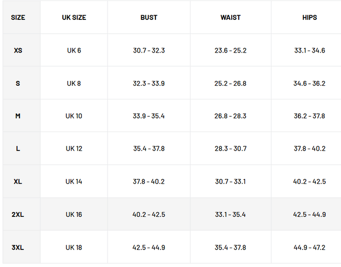Click hips value 40.2 - 42.5
The image size is (341, 267).
309,181
